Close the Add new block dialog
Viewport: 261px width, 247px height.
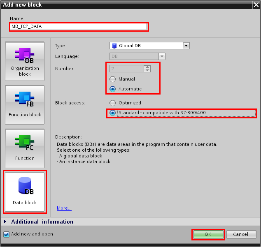(256, 5)
